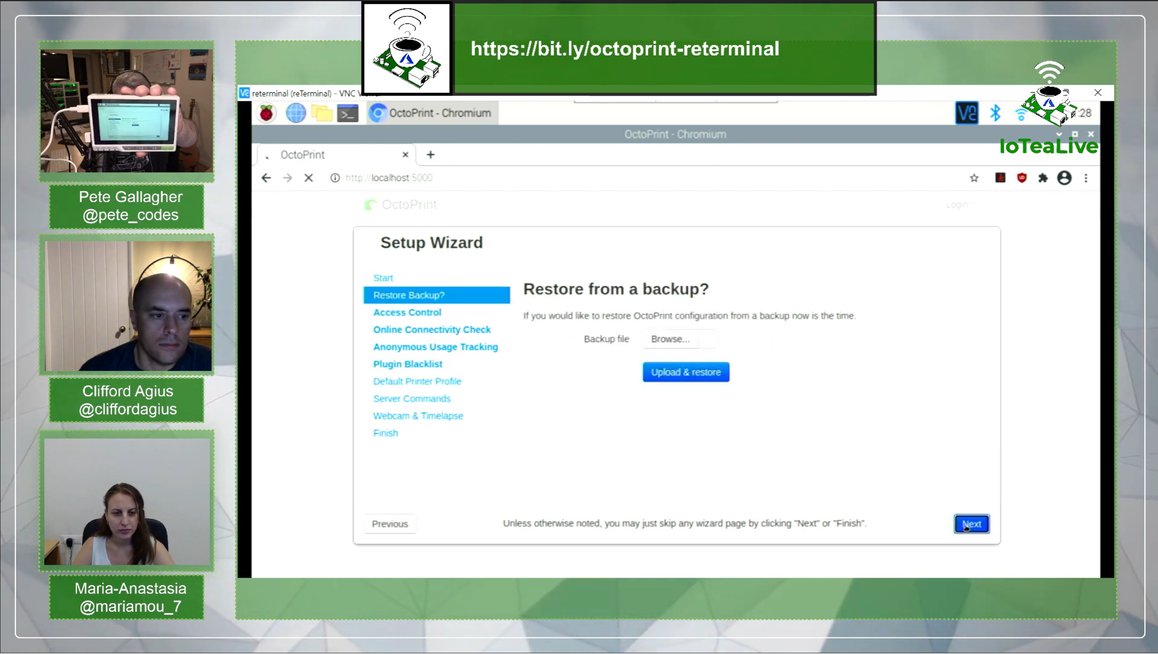The image size is (1158, 654).
Task: View site information icon in address bar
Action: [x=335, y=178]
